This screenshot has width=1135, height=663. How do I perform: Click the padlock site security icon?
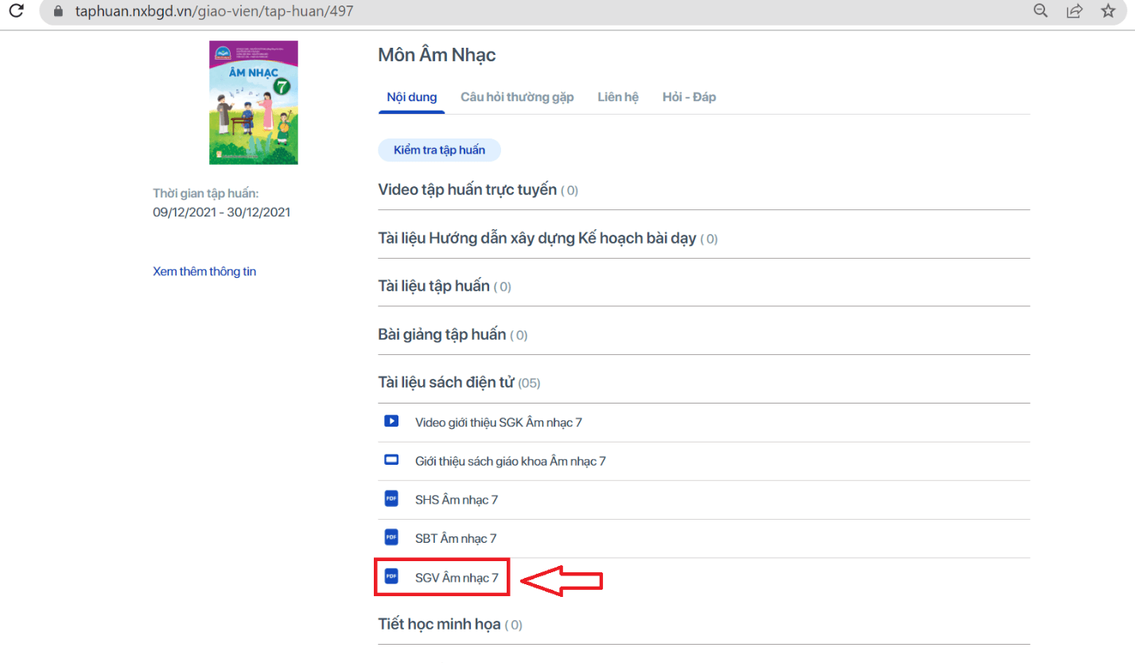click(x=56, y=11)
